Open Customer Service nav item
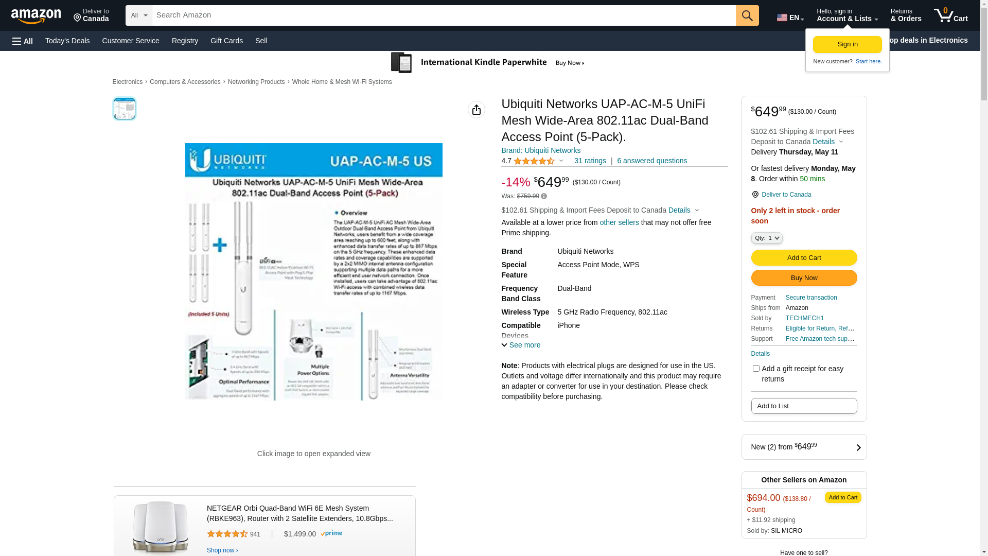This screenshot has width=988, height=556. [x=131, y=41]
